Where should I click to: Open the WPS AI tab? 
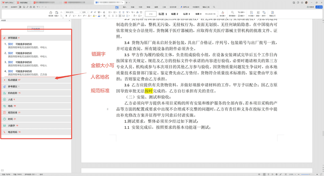click(x=185, y=7)
